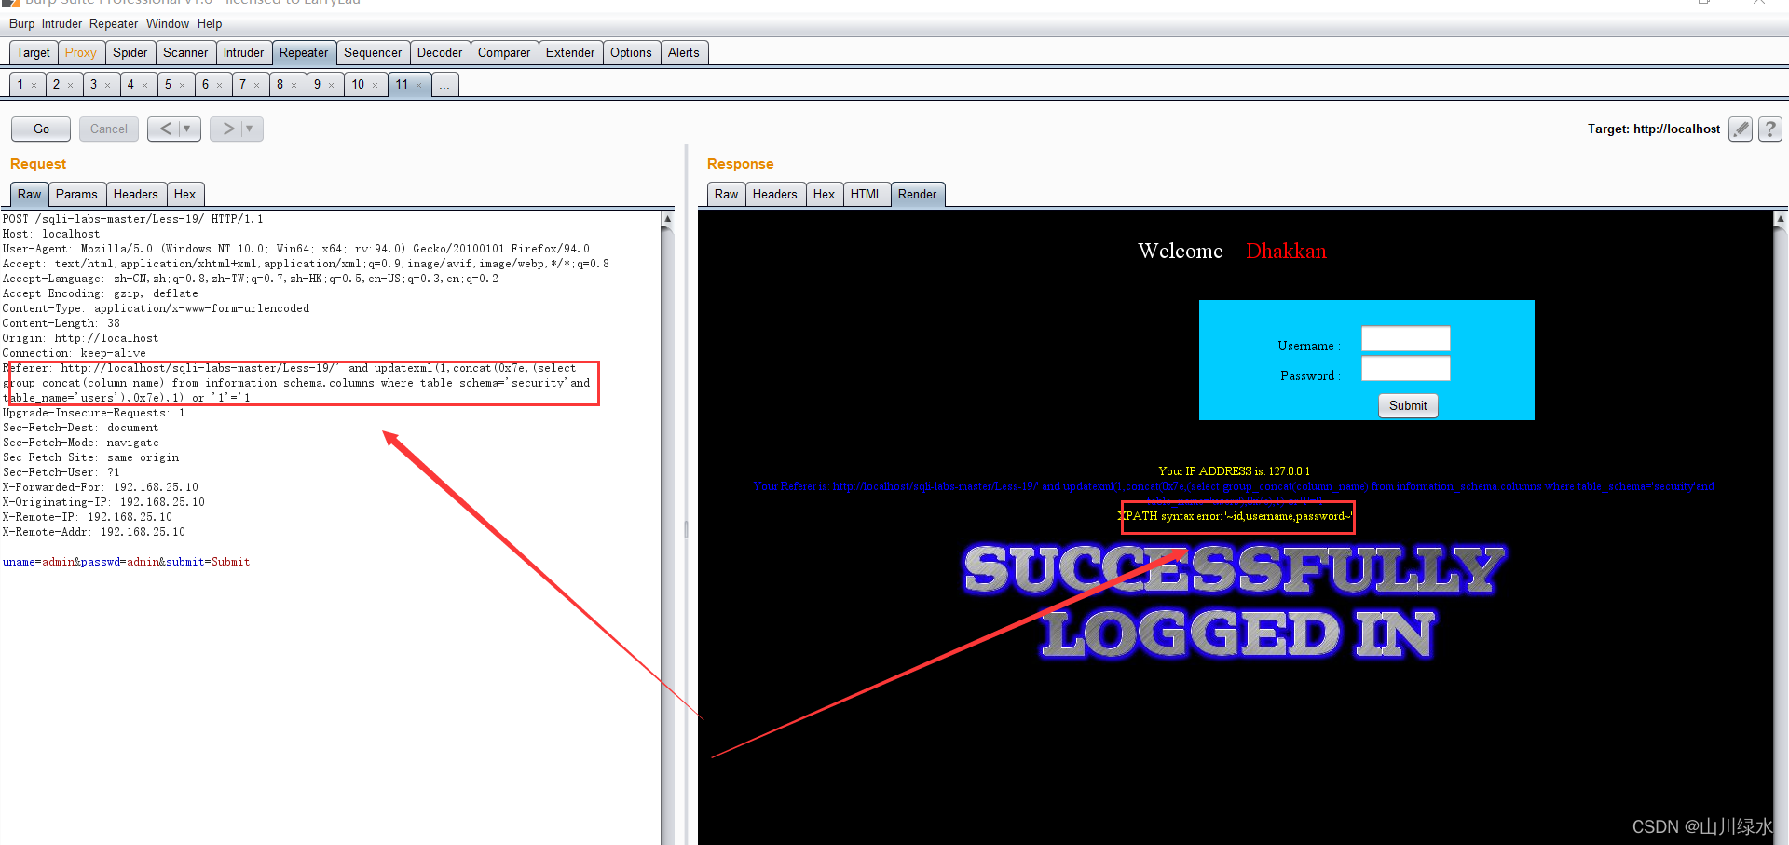1789x845 pixels.
Task: Go to the next request with the forward arrow
Action: pos(227,129)
